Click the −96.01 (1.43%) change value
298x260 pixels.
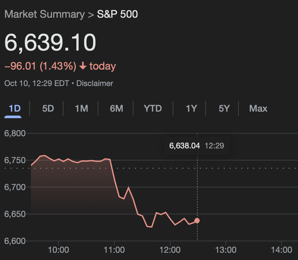click(40, 67)
